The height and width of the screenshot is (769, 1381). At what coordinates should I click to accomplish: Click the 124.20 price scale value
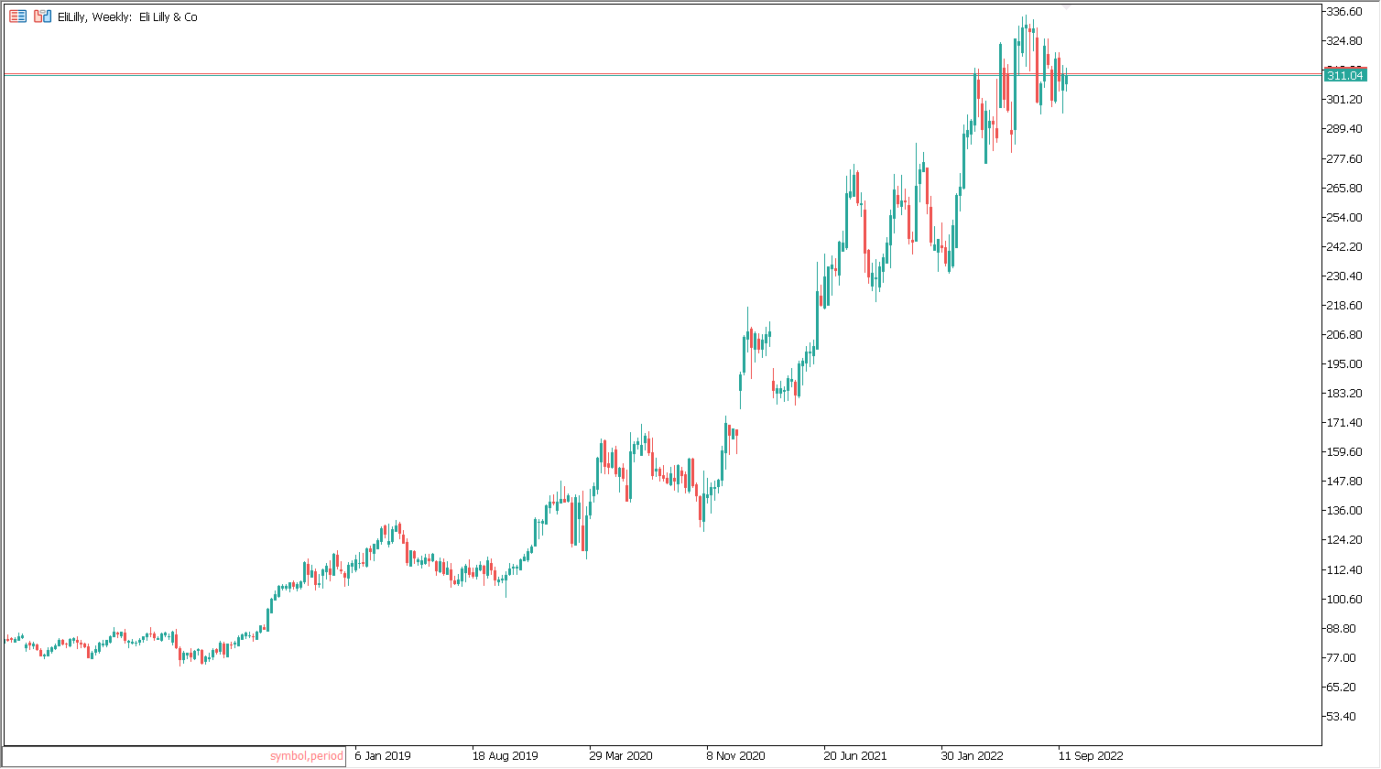[1345, 540]
